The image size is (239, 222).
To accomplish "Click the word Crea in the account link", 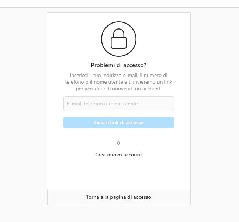I will (100, 155).
